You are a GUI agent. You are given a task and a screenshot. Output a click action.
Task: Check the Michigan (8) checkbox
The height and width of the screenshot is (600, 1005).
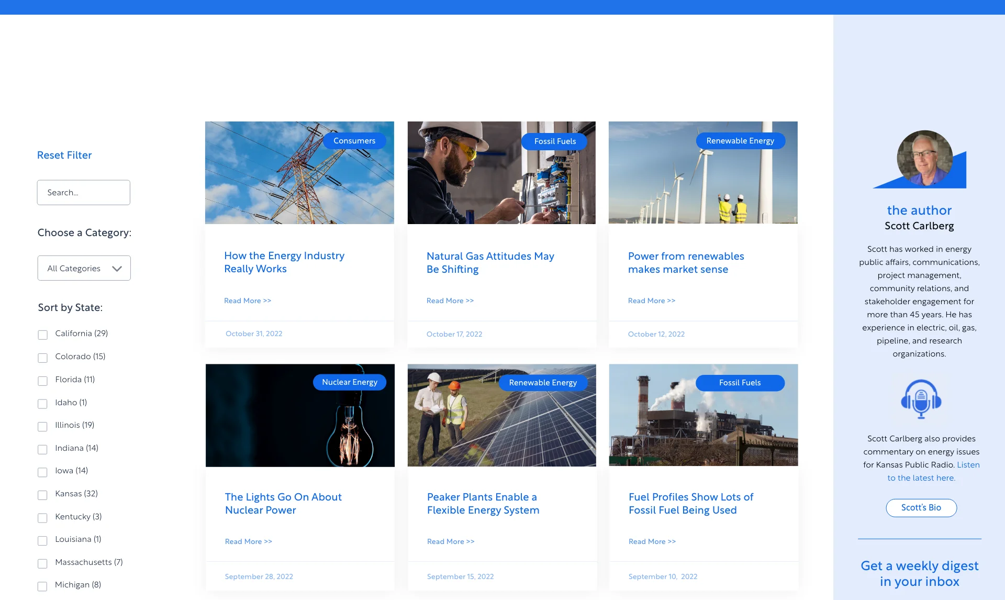tap(43, 586)
